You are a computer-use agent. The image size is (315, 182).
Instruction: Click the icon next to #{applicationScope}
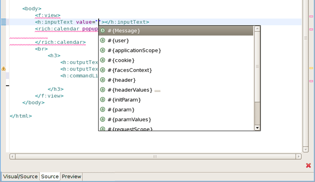(103, 50)
